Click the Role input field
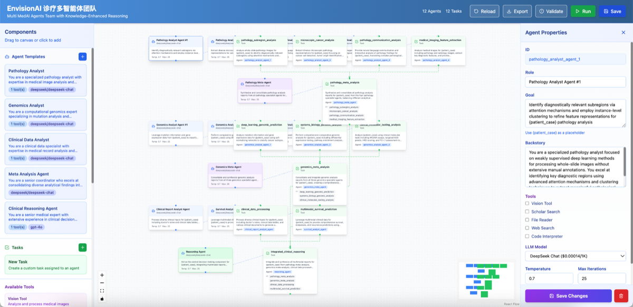 (x=576, y=82)
